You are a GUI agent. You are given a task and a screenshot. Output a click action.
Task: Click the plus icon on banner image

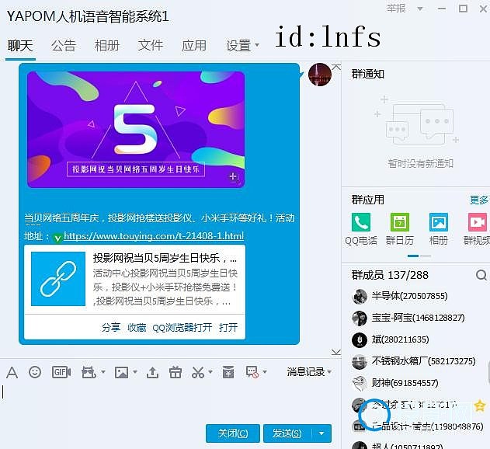point(232,176)
